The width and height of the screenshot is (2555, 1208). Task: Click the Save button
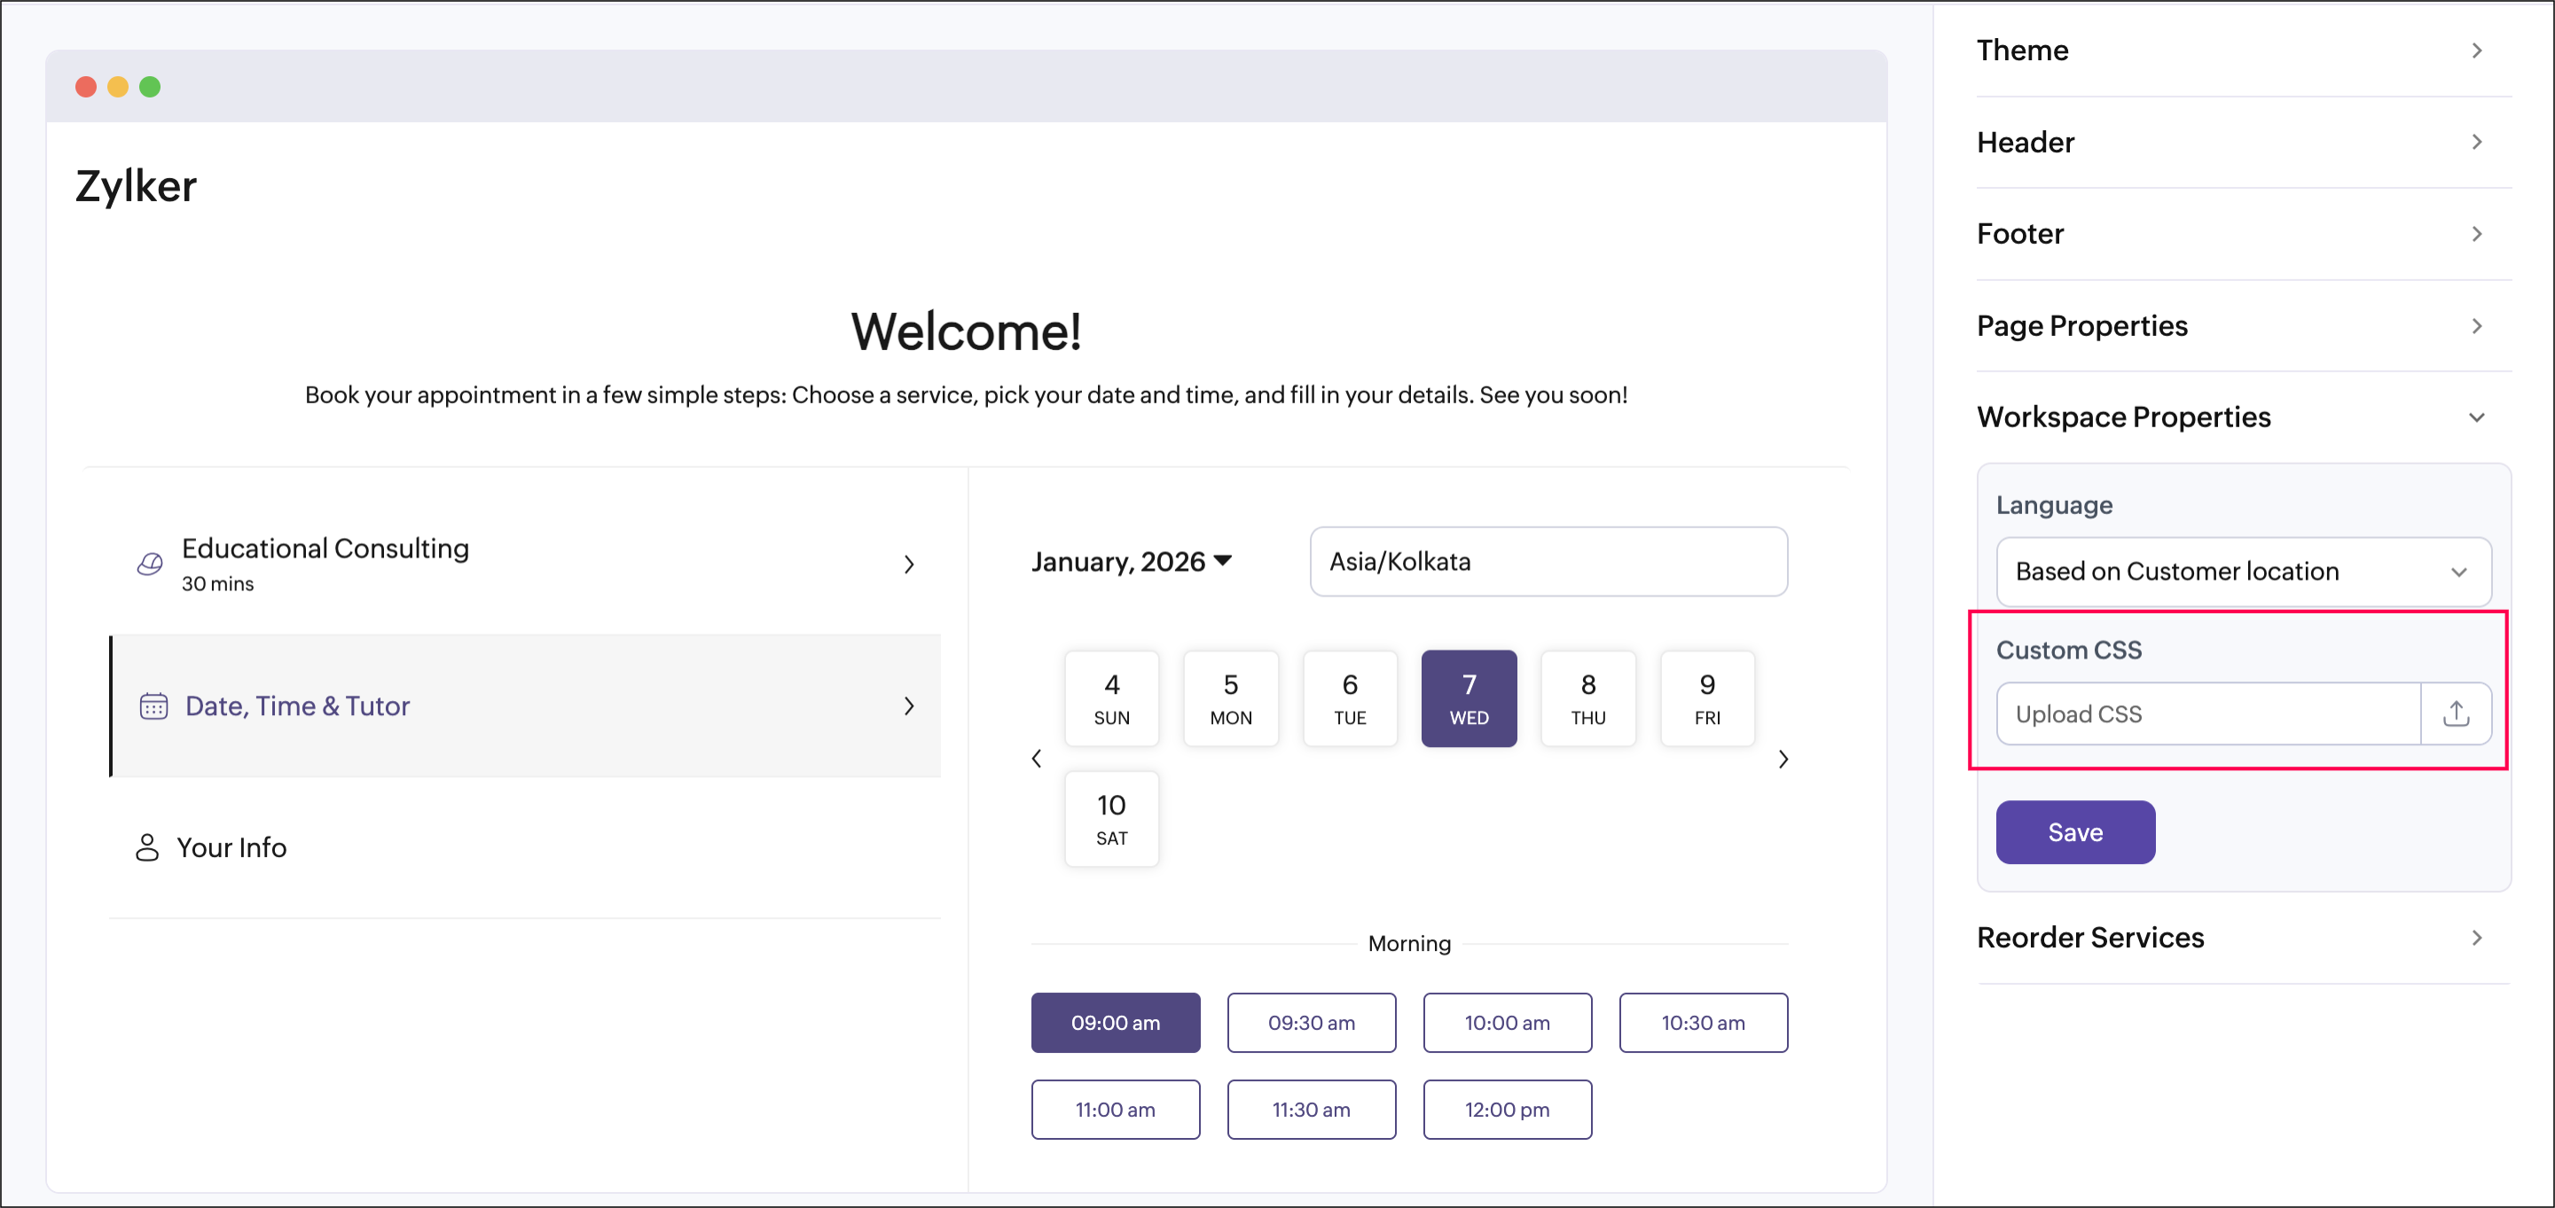tap(2074, 832)
